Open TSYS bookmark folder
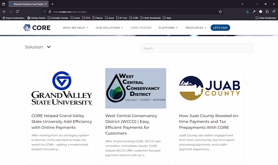This screenshot has width=278, height=165. point(86,18)
